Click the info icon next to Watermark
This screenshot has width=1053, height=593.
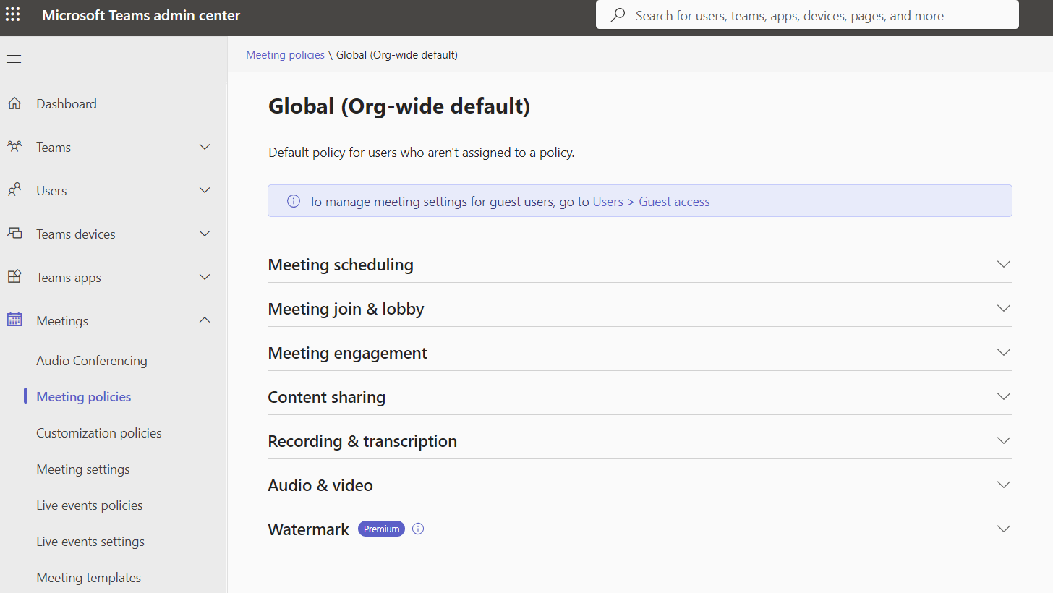[x=418, y=529]
